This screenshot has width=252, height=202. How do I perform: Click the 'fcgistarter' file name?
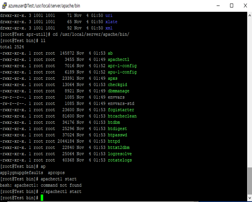[121, 110]
